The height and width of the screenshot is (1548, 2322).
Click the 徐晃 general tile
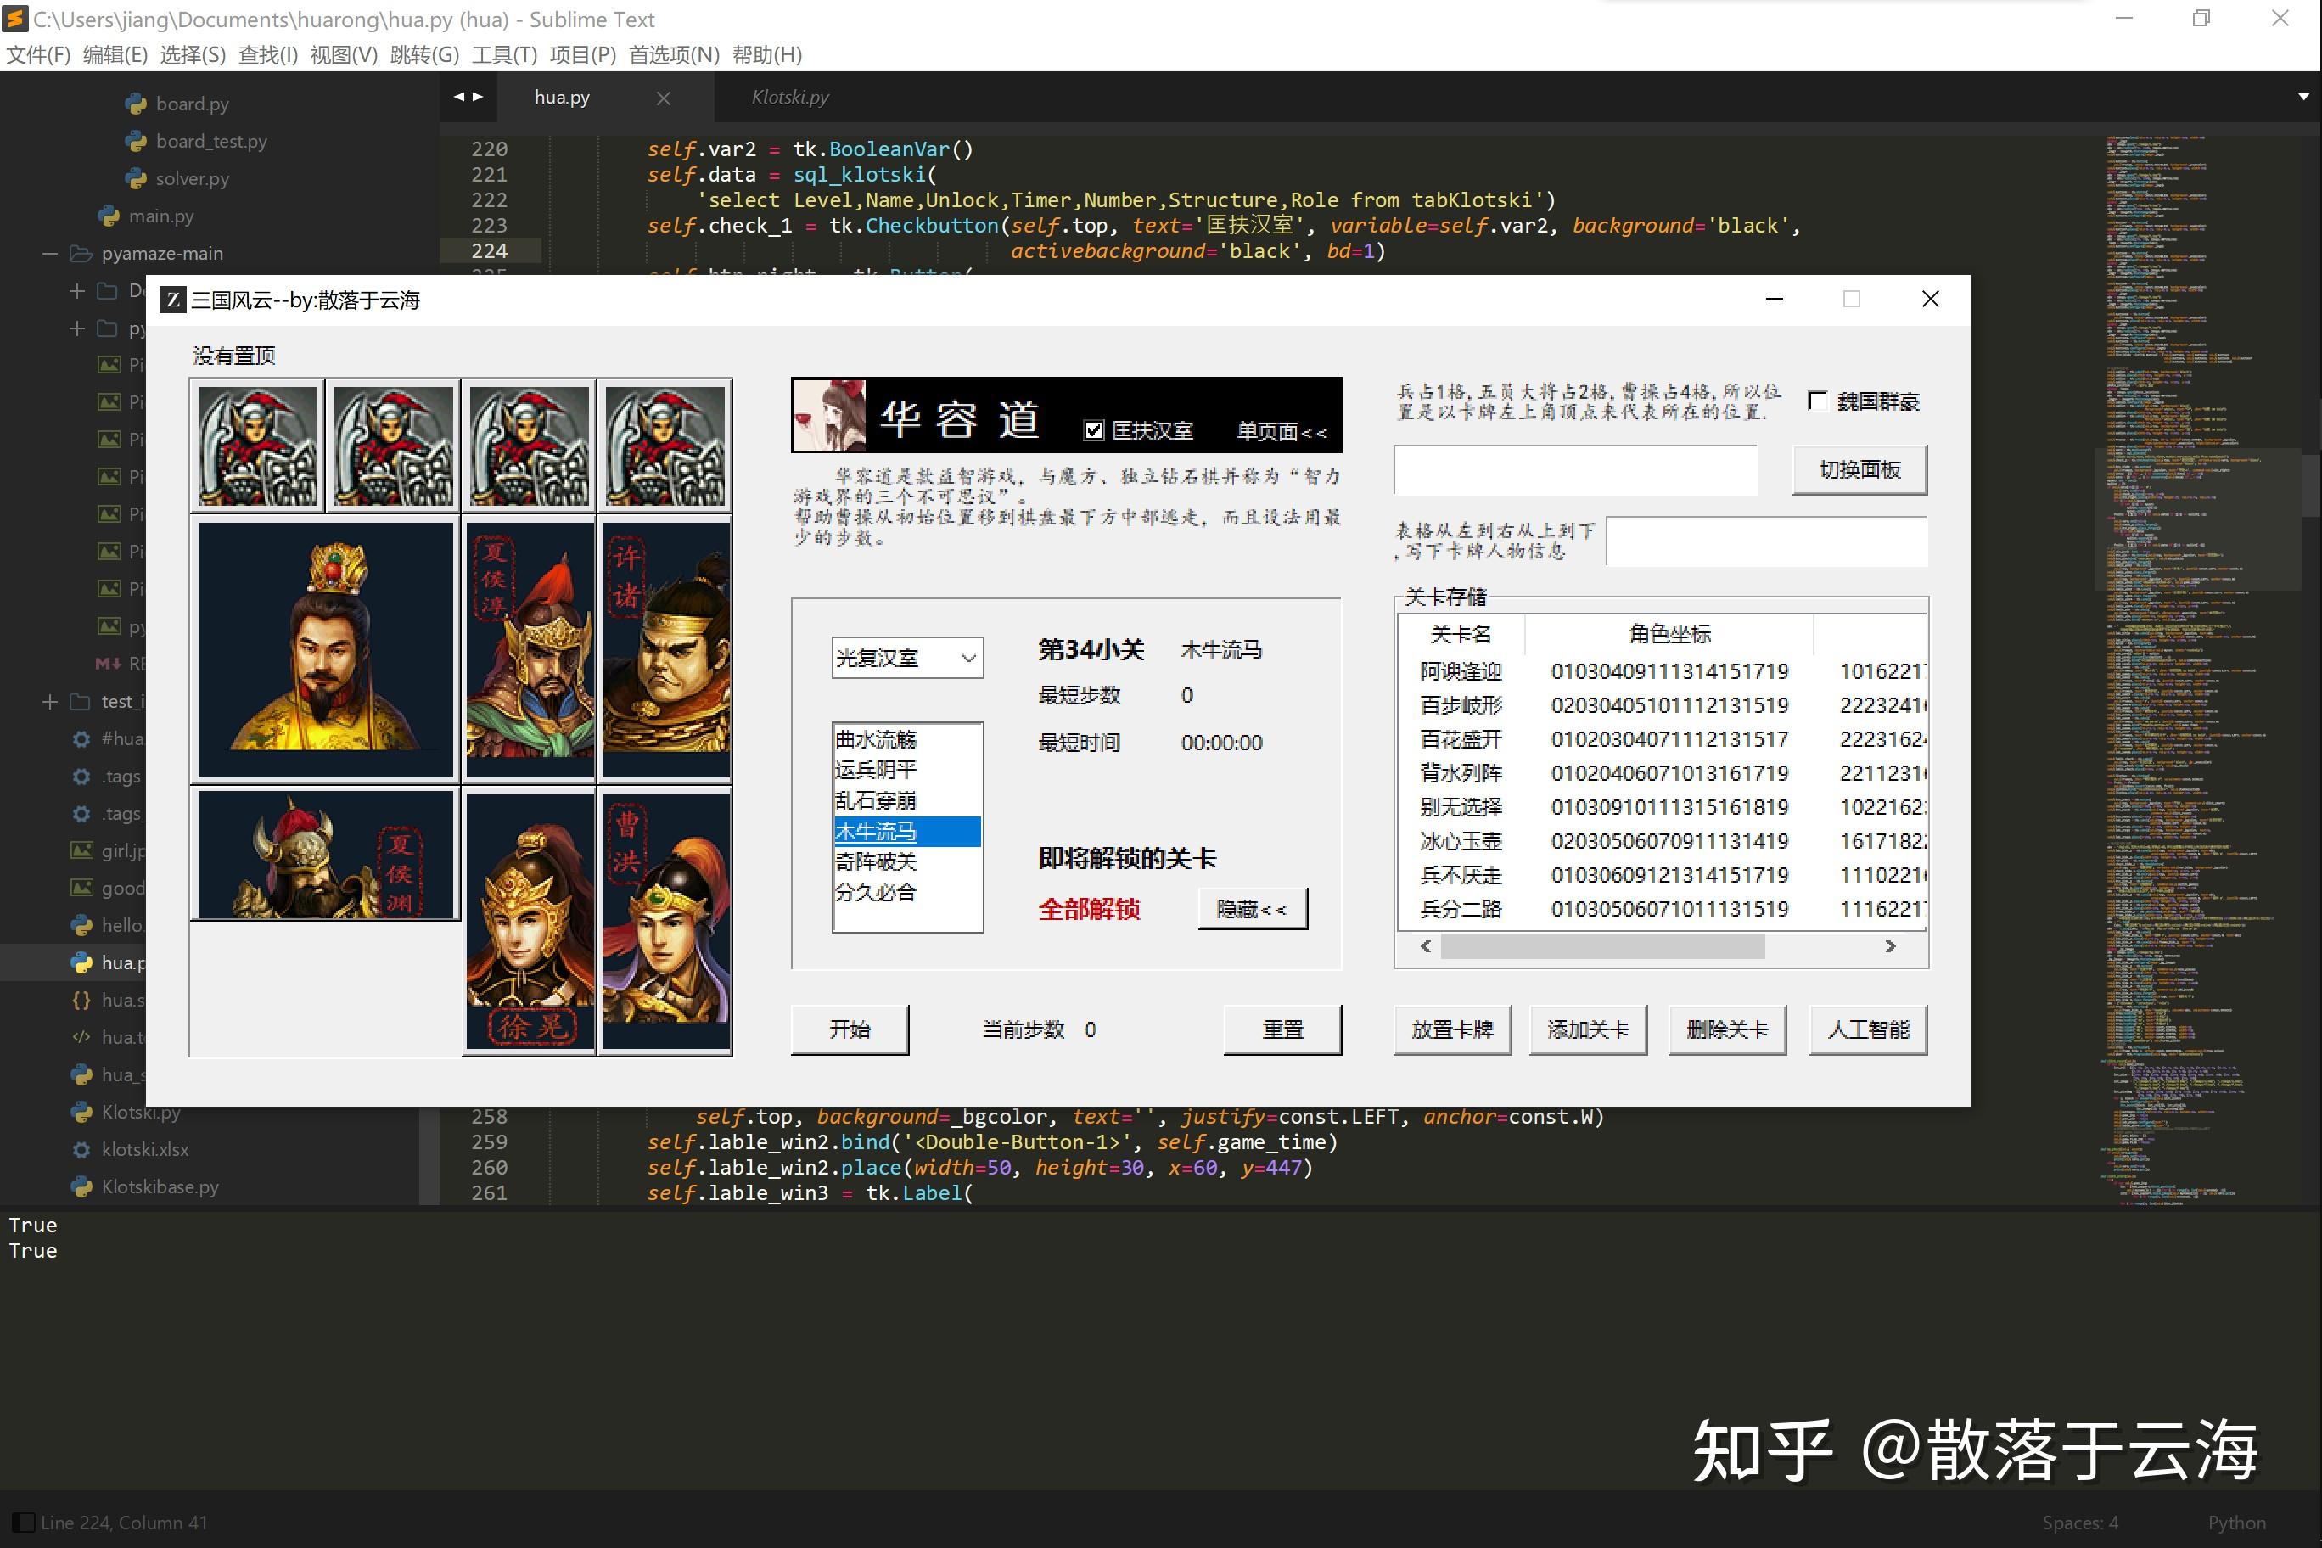tap(530, 920)
